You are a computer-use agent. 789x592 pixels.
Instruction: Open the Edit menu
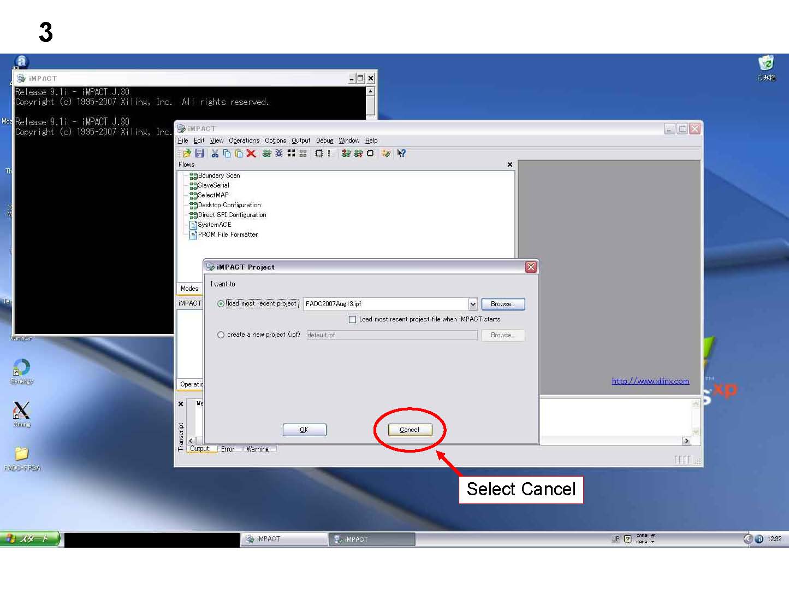click(x=199, y=140)
